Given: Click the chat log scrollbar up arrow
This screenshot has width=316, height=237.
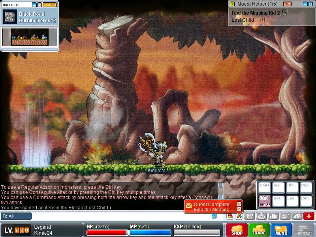Looking at the screenshot, I should point(220,185).
